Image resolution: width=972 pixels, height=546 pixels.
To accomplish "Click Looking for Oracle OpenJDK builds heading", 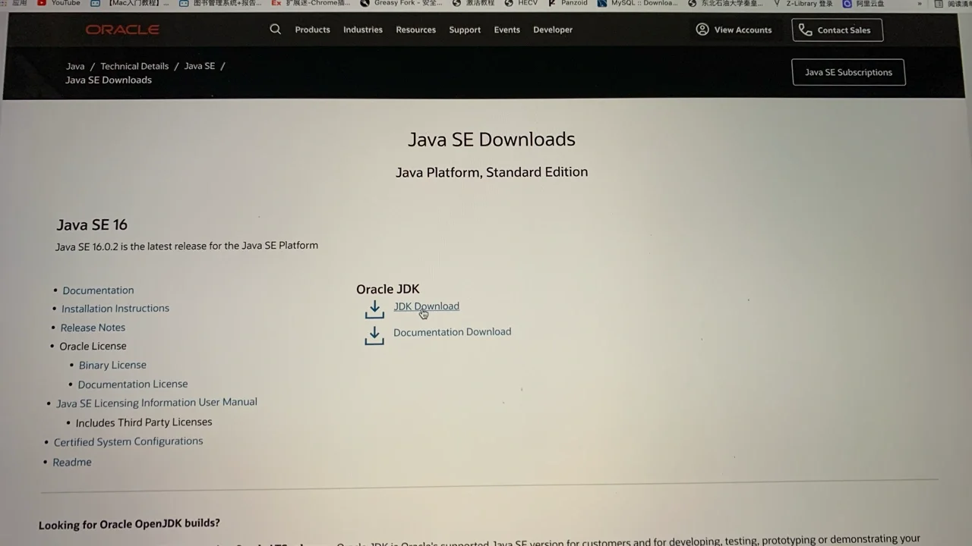I will pos(129,524).
